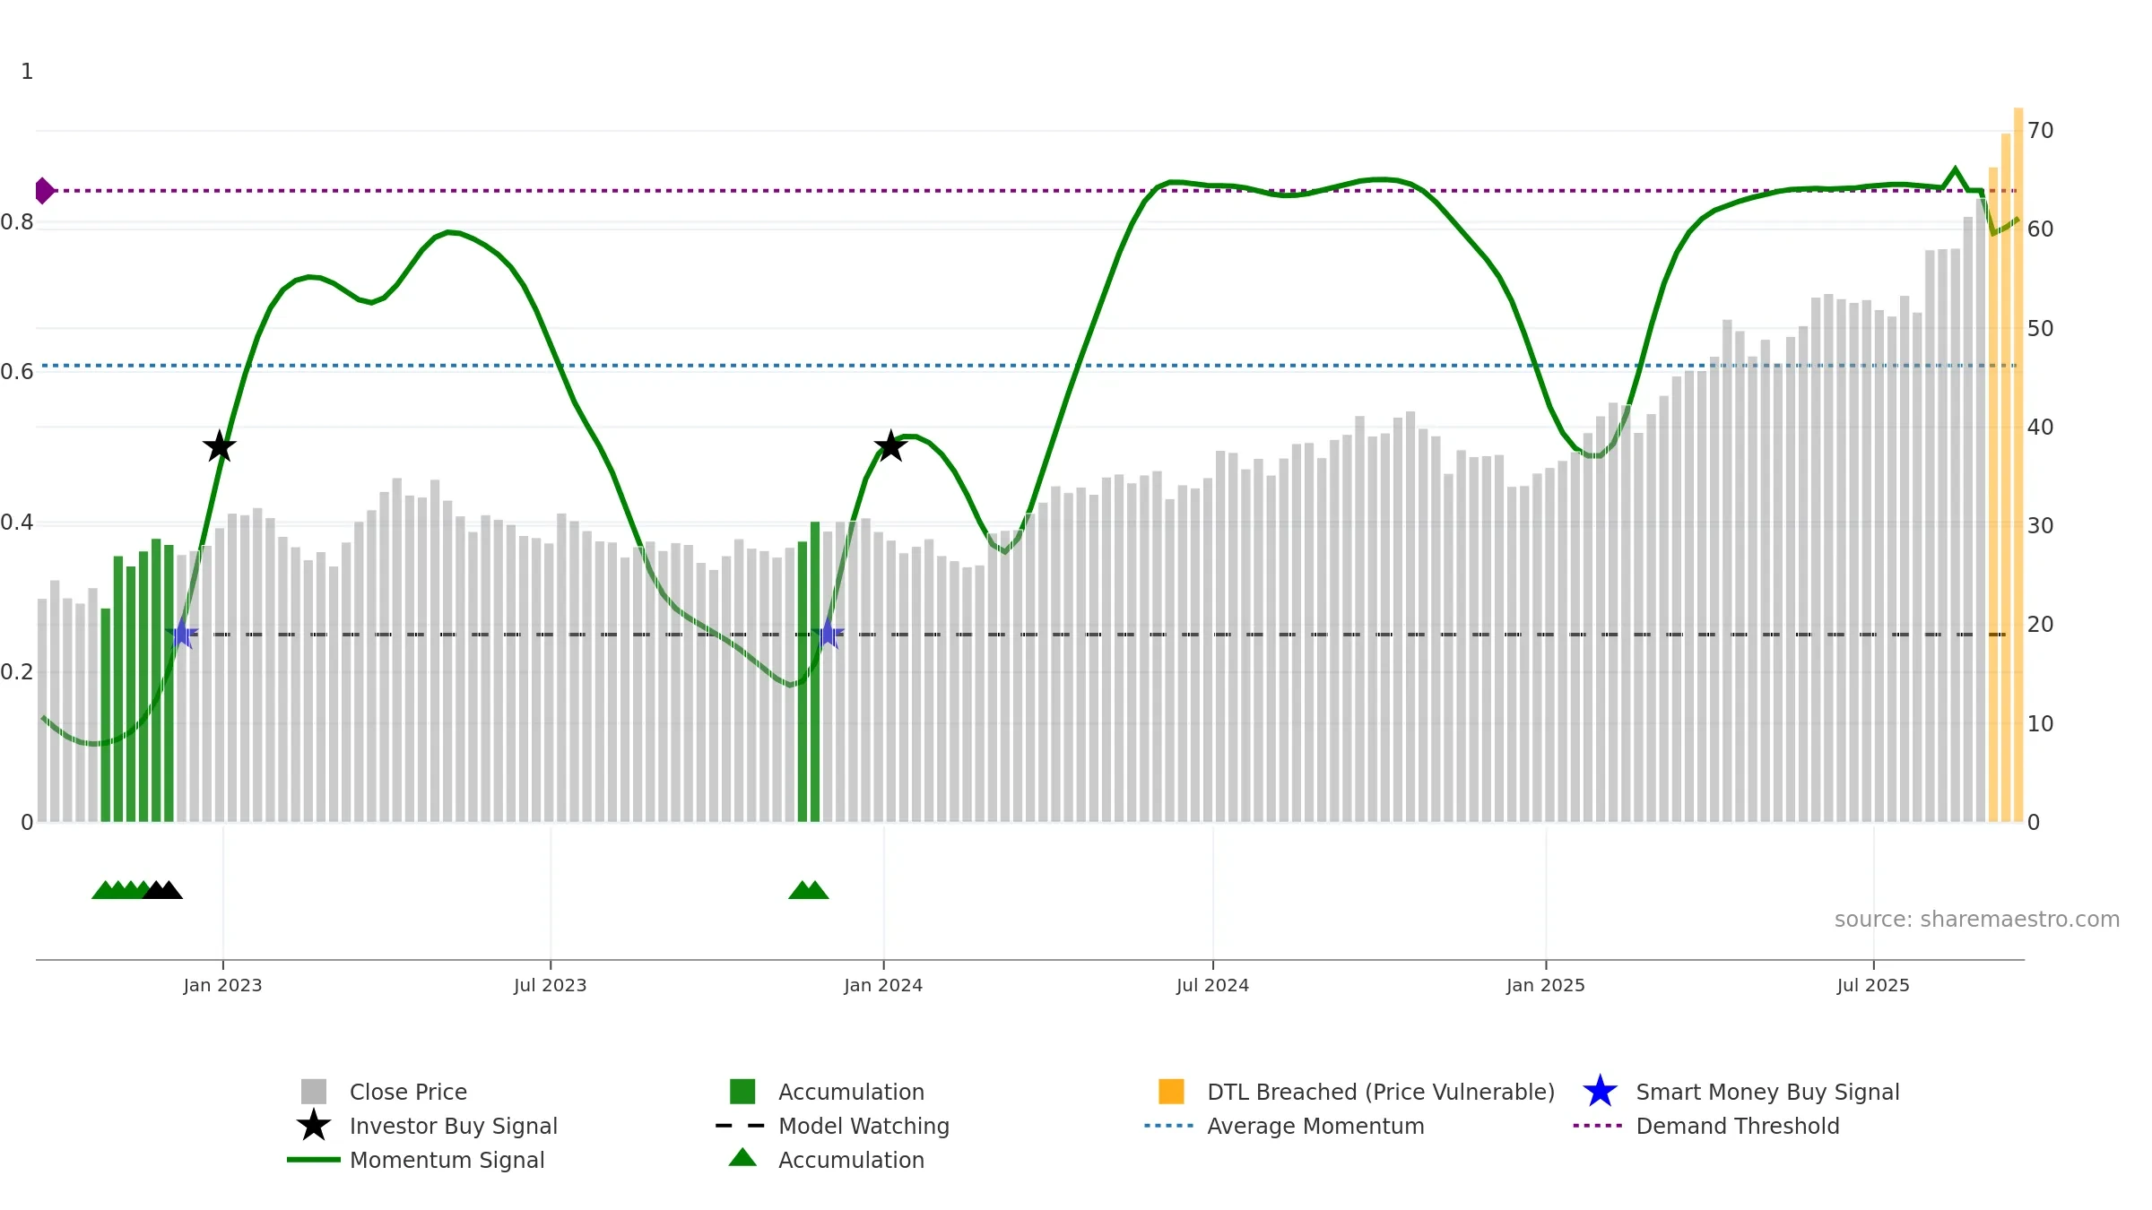Click the tall green accumulation bar before Jan 2024
Screen dimensions: 2152x1210
815,671
